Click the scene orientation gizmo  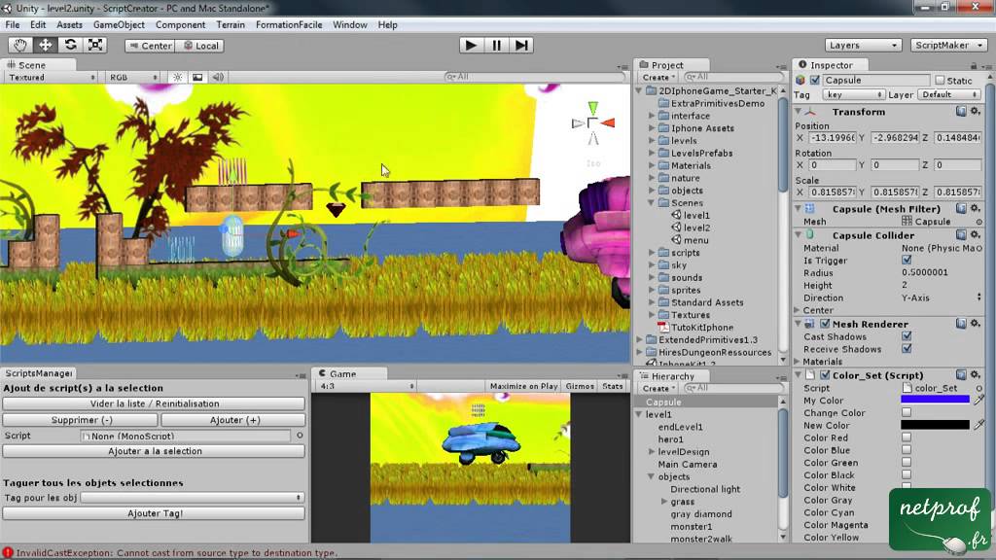[x=592, y=123]
